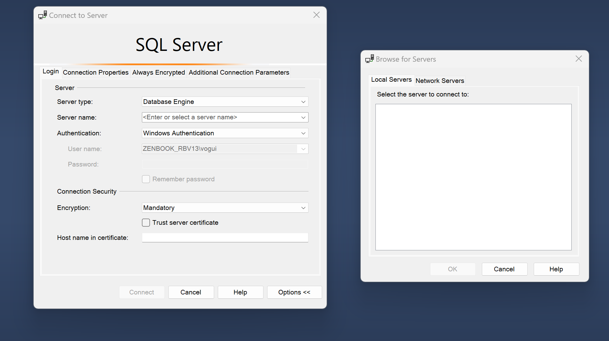Click the Host name in certificate field
Viewport: 609px width, 341px height.
[225, 238]
